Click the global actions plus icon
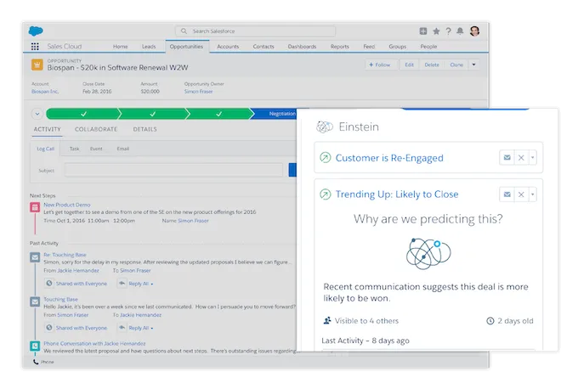The width and height of the screenshot is (578, 383). (423, 31)
